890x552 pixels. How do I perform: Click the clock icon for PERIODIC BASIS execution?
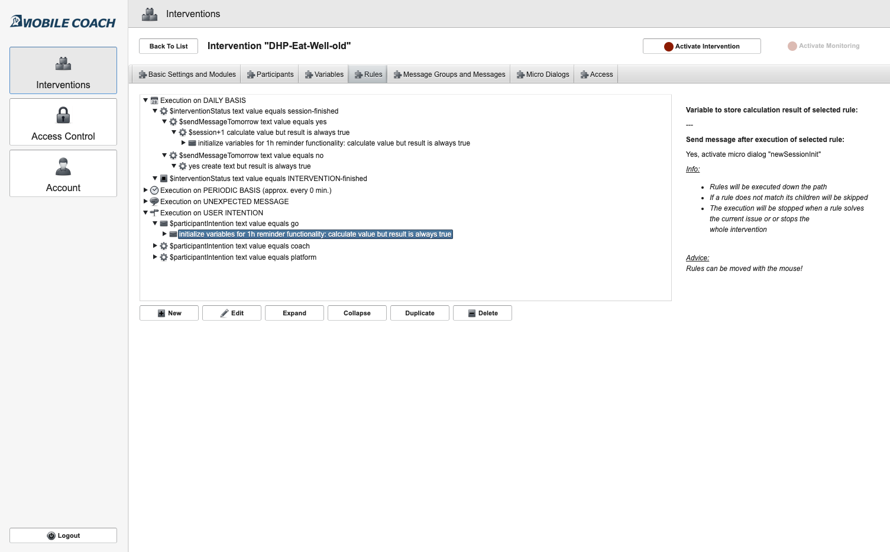coord(154,191)
